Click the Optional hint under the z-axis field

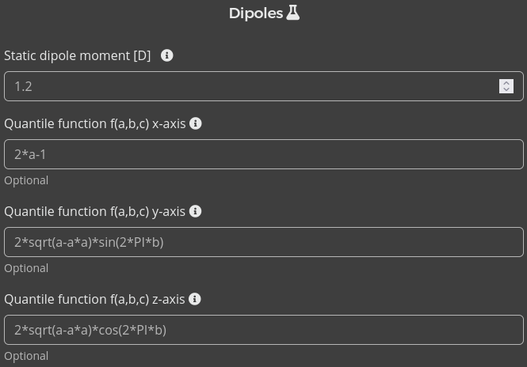pyautogui.click(x=26, y=356)
